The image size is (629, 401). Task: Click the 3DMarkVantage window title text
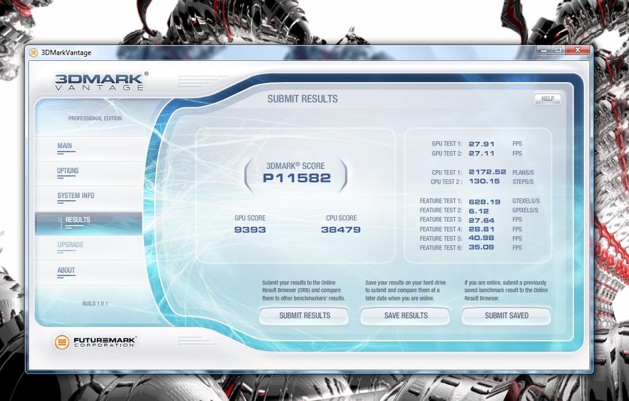click(66, 53)
